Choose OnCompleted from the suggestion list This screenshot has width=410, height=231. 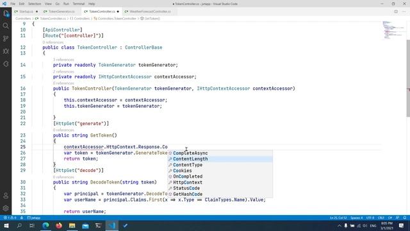220,176
